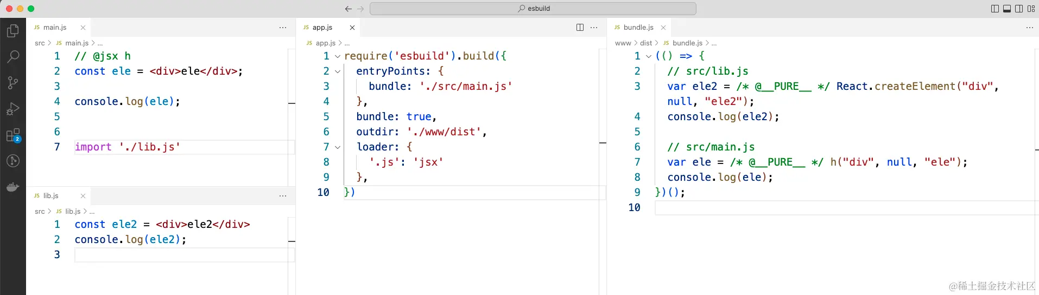Open the Run and Debug view
This screenshot has width=1039, height=295.
13,109
